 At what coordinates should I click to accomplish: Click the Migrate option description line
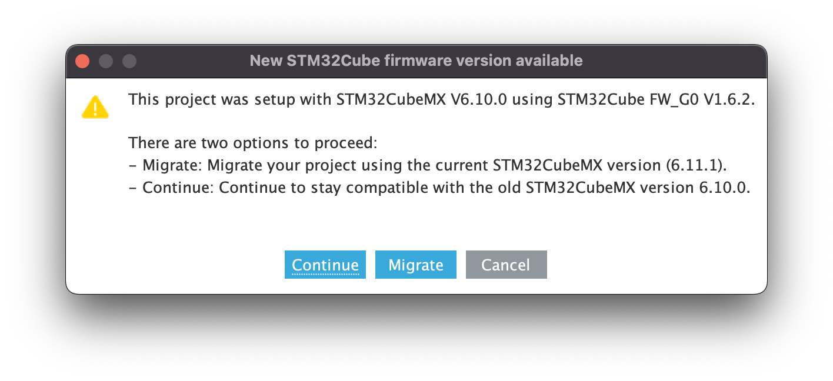[428, 165]
